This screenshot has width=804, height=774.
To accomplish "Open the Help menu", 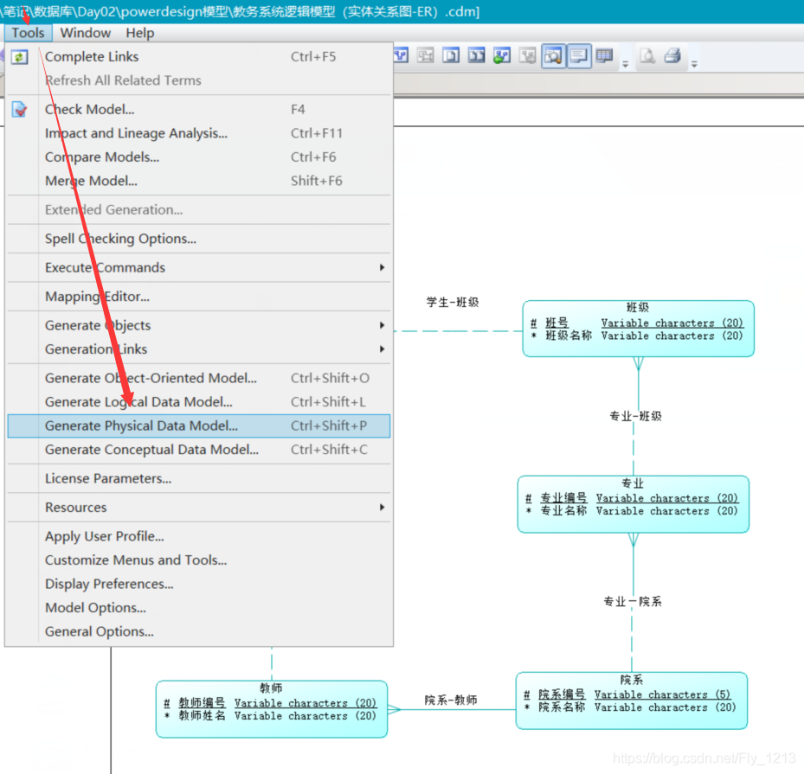I will pyautogui.click(x=140, y=33).
